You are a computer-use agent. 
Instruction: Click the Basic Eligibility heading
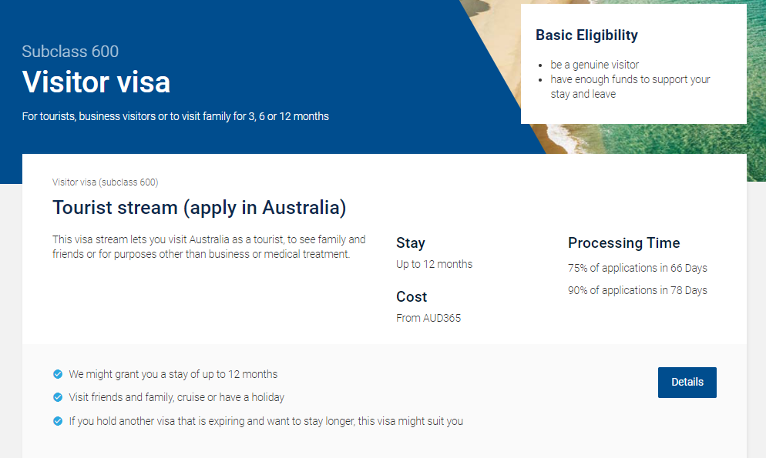click(586, 35)
